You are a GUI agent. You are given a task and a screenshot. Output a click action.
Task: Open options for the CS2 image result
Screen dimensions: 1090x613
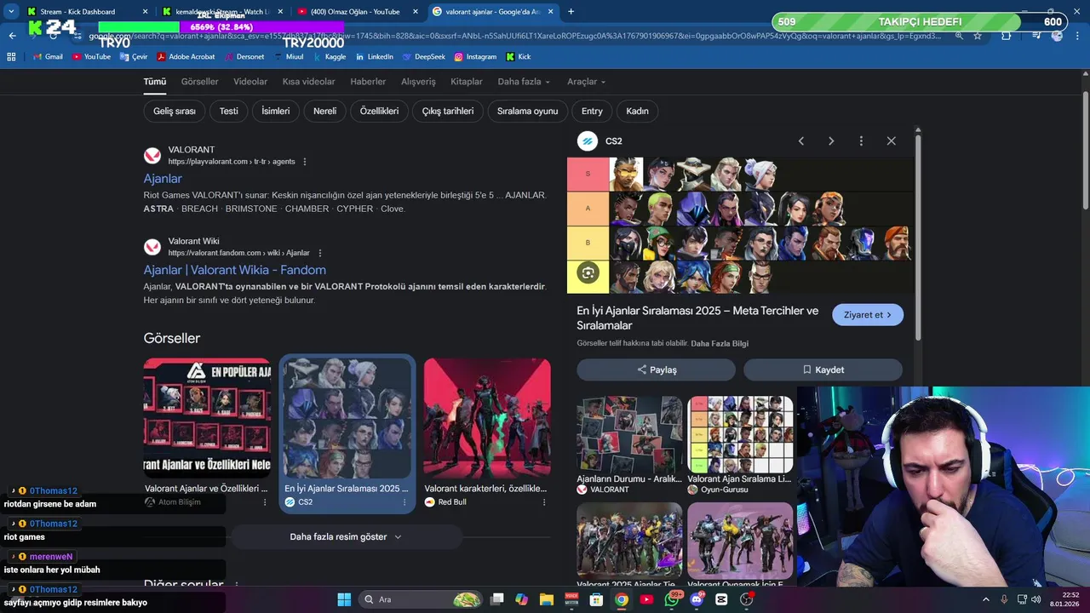[x=404, y=502]
